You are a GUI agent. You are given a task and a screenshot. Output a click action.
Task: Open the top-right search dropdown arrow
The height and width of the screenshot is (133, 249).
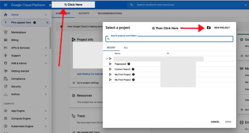[245, 5]
